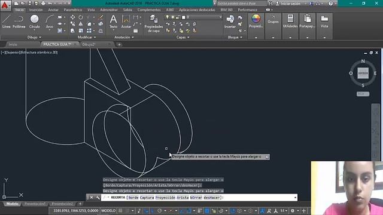Click Iniciar sesión sign-in button
383x215 pixels.
[290, 4]
